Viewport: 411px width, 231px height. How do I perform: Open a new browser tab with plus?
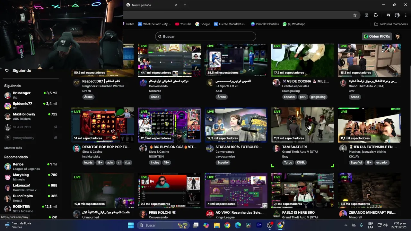point(185,5)
